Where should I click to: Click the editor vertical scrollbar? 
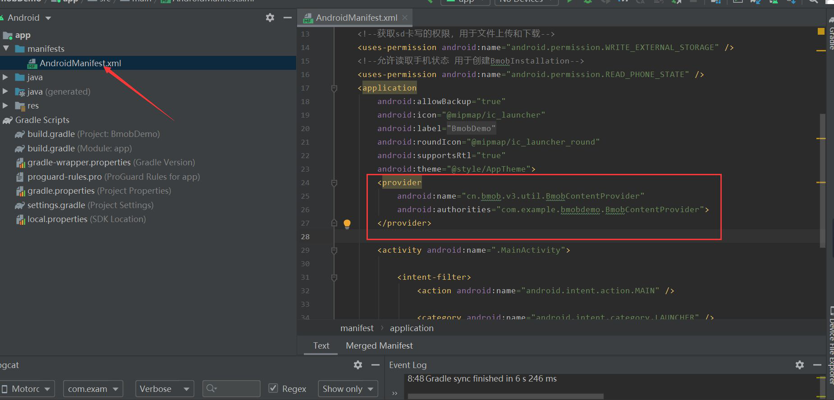(x=823, y=180)
